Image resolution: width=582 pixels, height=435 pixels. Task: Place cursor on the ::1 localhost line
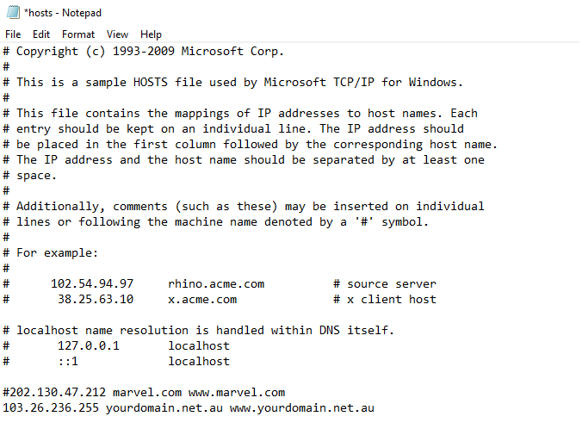tap(116, 362)
